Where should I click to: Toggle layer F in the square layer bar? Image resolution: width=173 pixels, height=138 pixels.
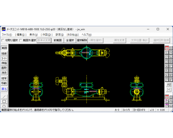coord(171,80)
